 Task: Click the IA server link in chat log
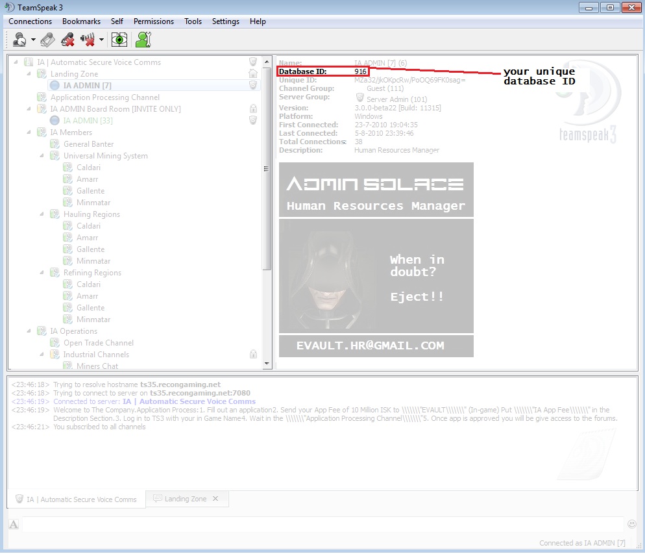(189, 401)
